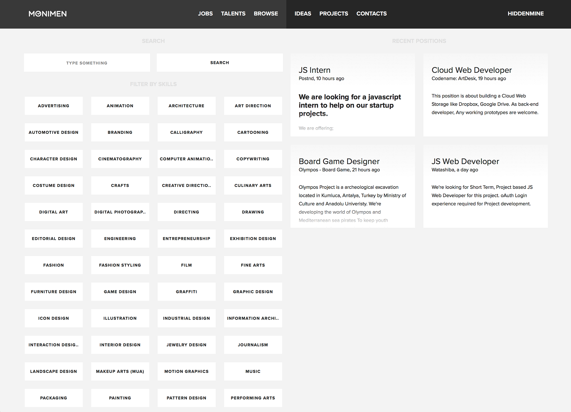This screenshot has height=412, width=571.
Task: Click the Monimen logo
Action: point(48,14)
